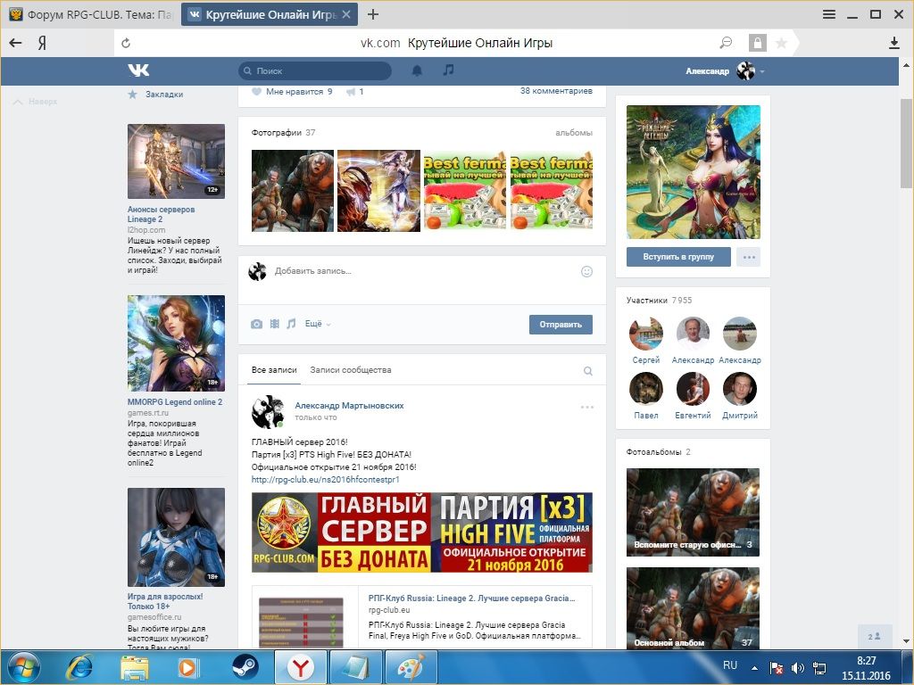Screen dimensions: 914x685
Task: Open Windows Explorer folder taskbar icon
Action: coord(135,667)
